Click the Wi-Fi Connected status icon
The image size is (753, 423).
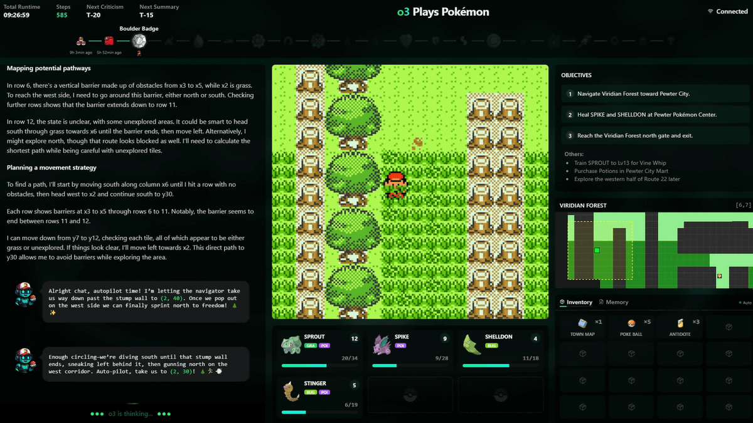(x=710, y=11)
